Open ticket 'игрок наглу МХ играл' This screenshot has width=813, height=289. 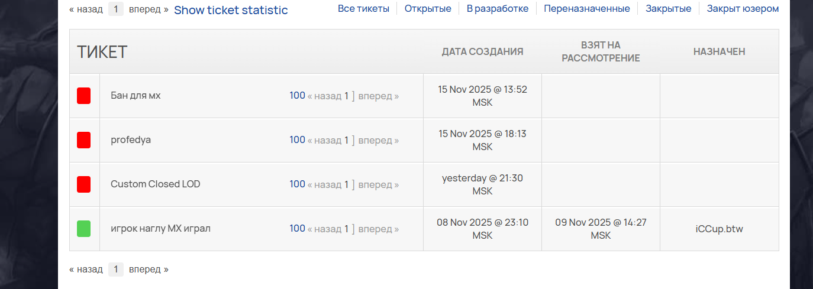[160, 229]
